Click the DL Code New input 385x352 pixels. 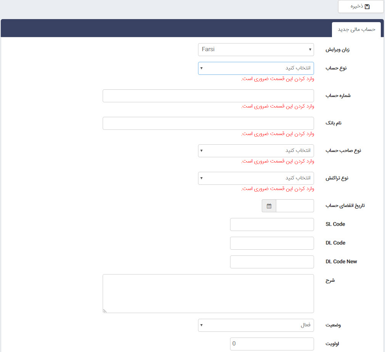pos(272,262)
